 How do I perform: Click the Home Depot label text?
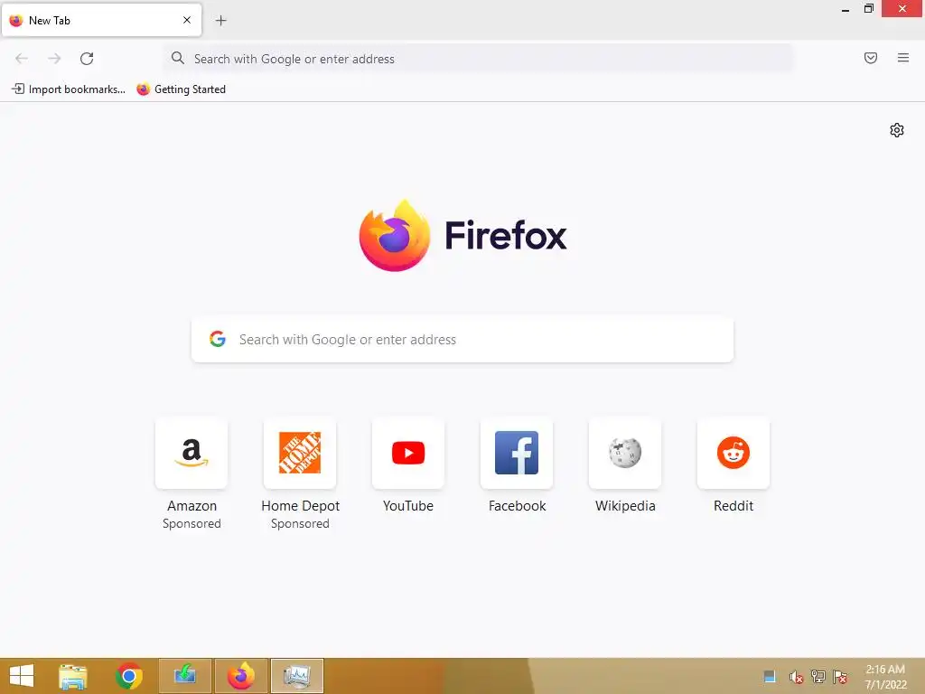300,506
